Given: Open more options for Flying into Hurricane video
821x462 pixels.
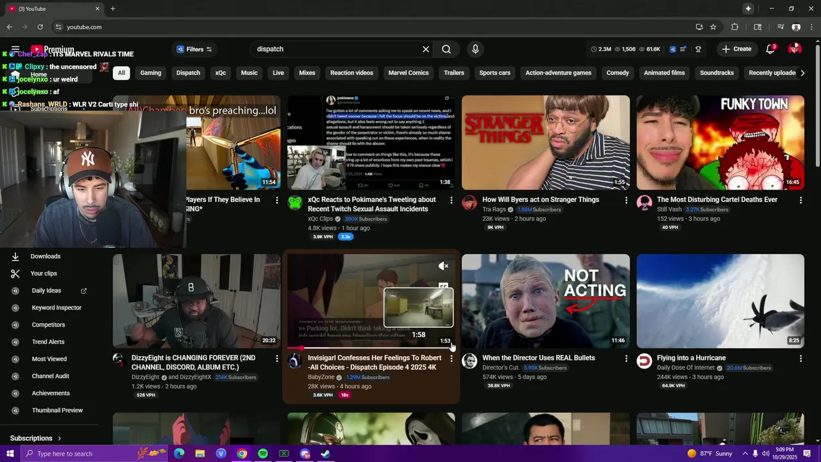Looking at the screenshot, I should (800, 359).
